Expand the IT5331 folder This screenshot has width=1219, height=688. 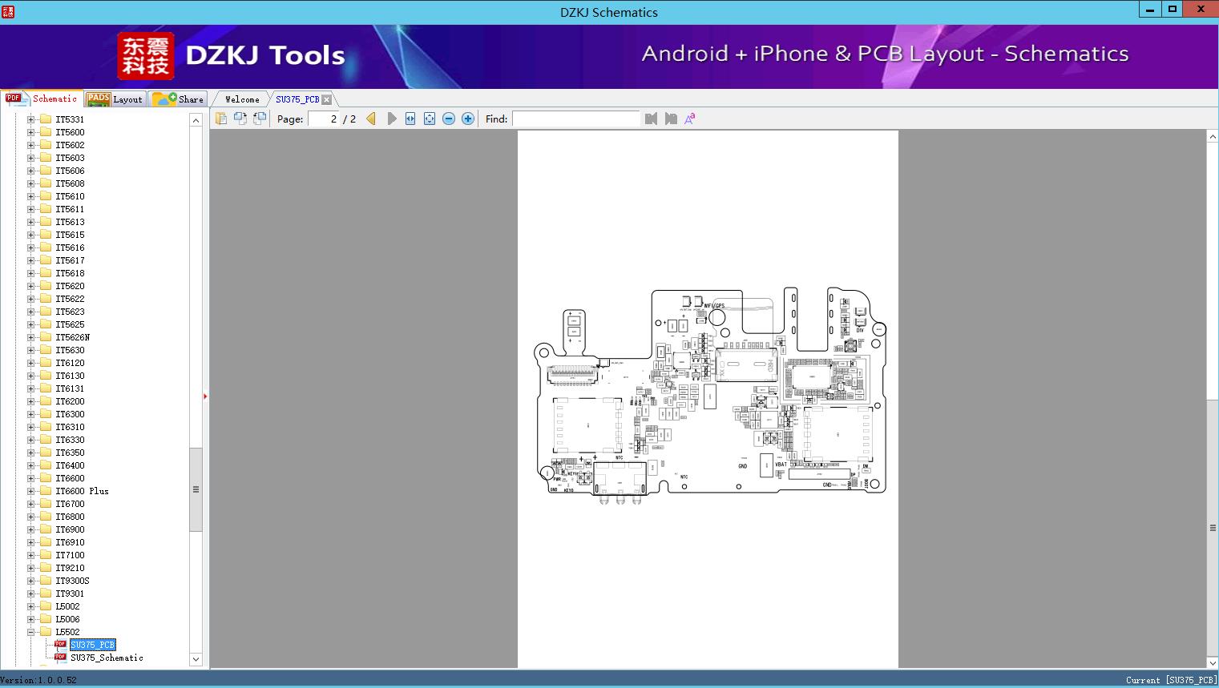[30, 119]
